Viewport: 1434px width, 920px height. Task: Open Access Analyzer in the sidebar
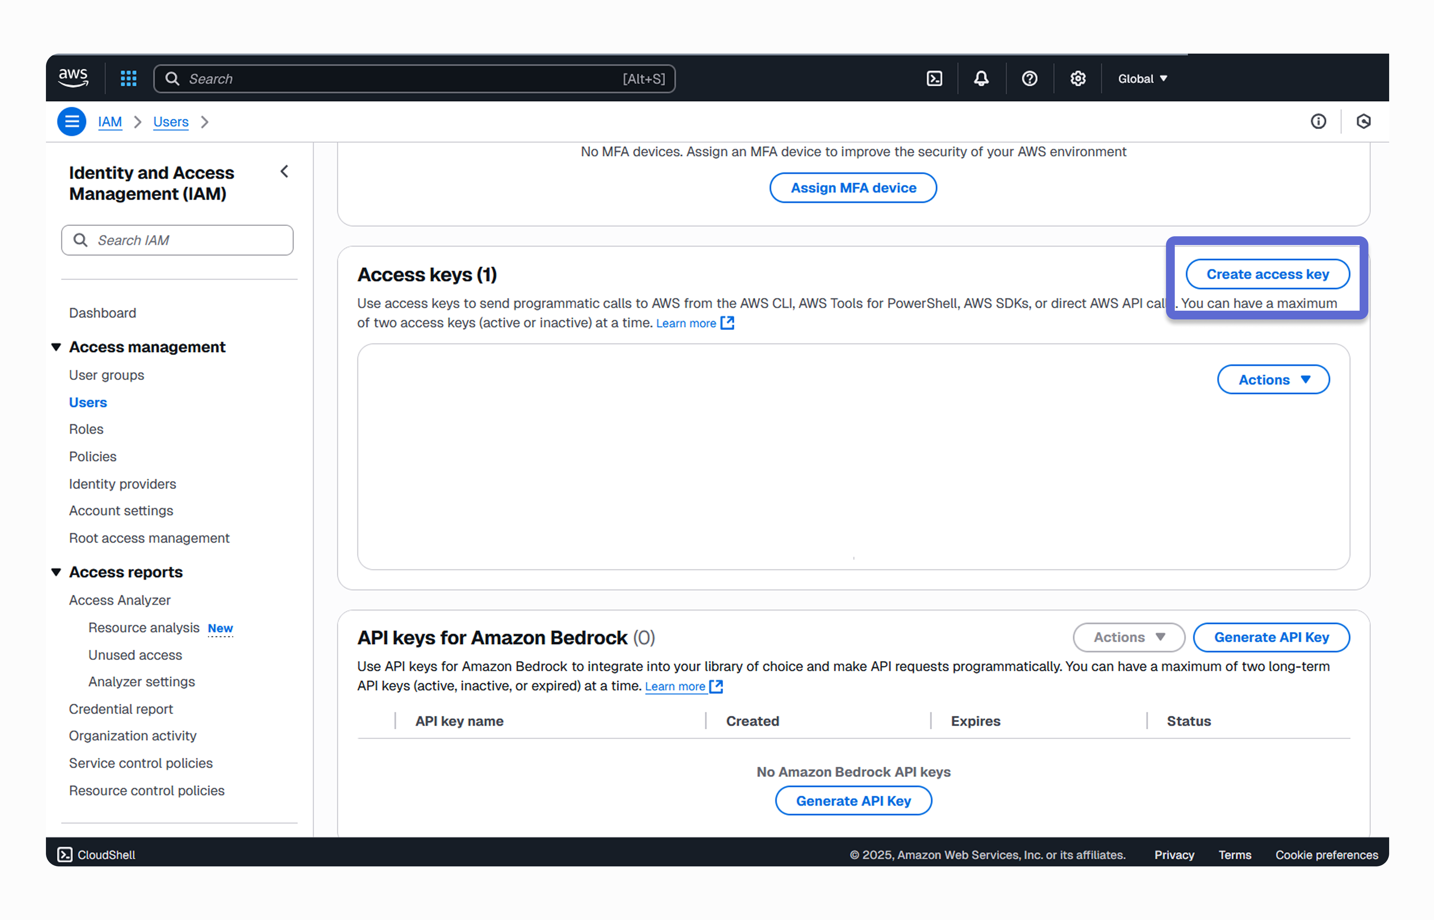[x=120, y=601]
